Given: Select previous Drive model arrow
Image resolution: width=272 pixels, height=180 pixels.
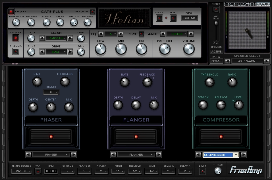Looking at the screenshot, I should [x=42, y=52].
